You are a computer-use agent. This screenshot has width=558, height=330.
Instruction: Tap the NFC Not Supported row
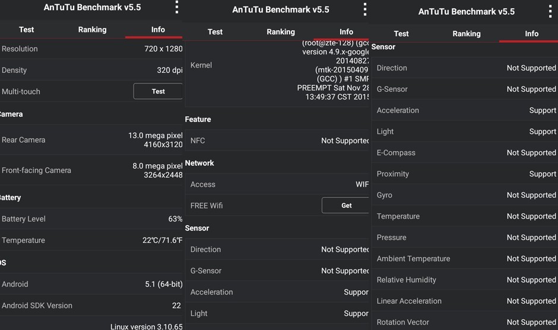(278, 140)
